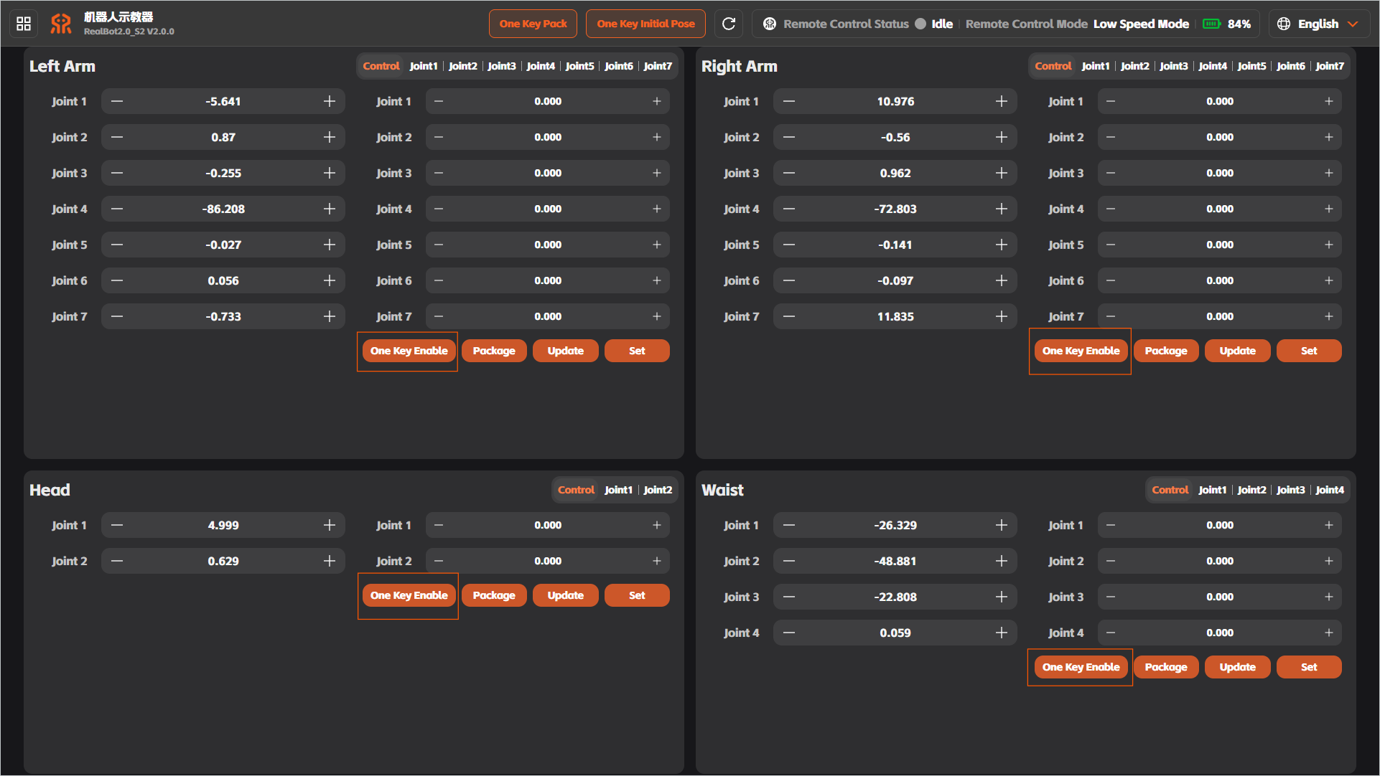
Task: Click the One Key Initial Pose button
Action: tap(645, 24)
